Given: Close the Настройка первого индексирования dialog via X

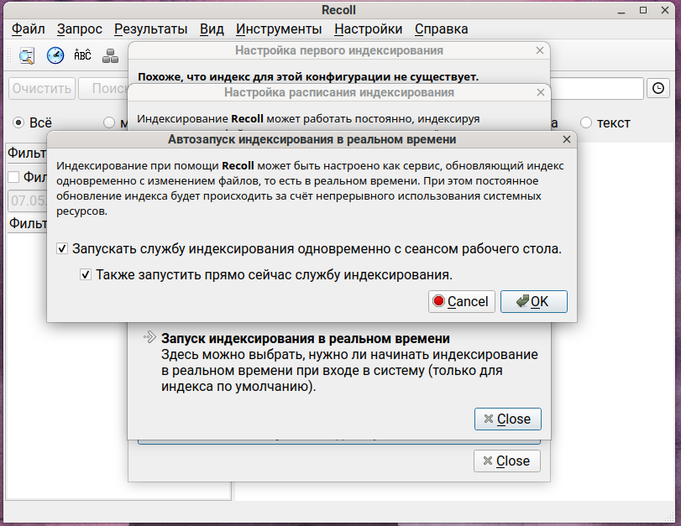Looking at the screenshot, I should click(540, 50).
